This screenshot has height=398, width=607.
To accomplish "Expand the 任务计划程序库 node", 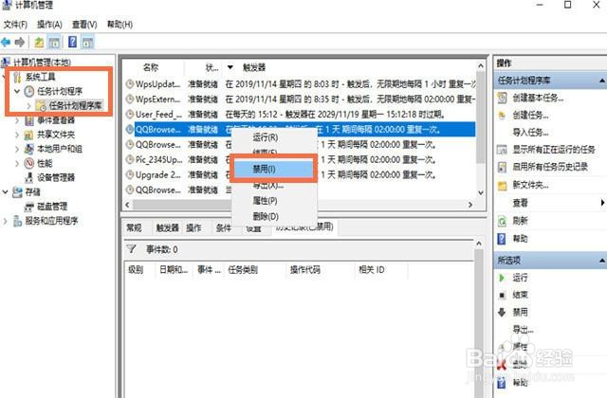I will coord(29,105).
